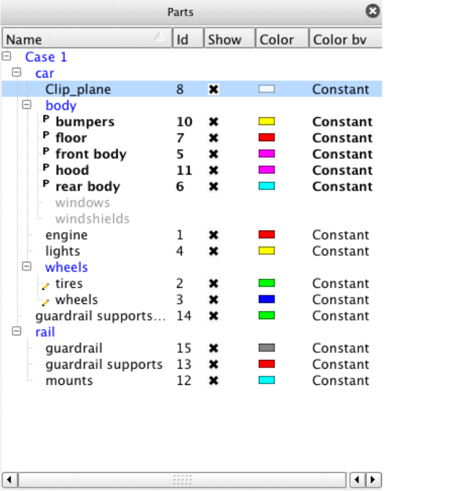Viewport: 470px width, 491px height.
Task: Click the P icon beside rear body
Action: click(x=46, y=186)
